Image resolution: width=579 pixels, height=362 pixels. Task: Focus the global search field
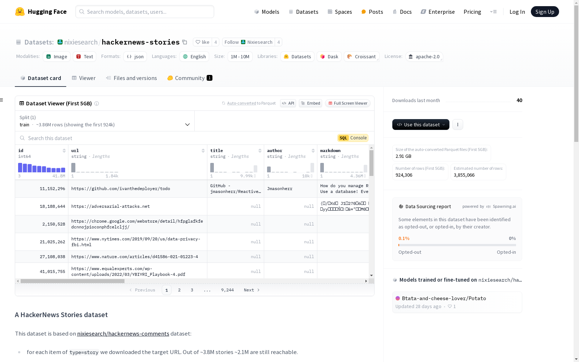coord(145,12)
